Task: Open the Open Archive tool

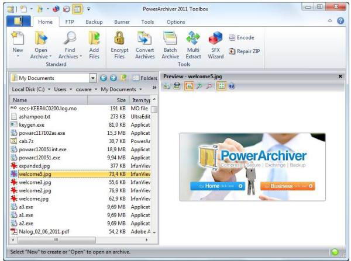Action: (41, 45)
